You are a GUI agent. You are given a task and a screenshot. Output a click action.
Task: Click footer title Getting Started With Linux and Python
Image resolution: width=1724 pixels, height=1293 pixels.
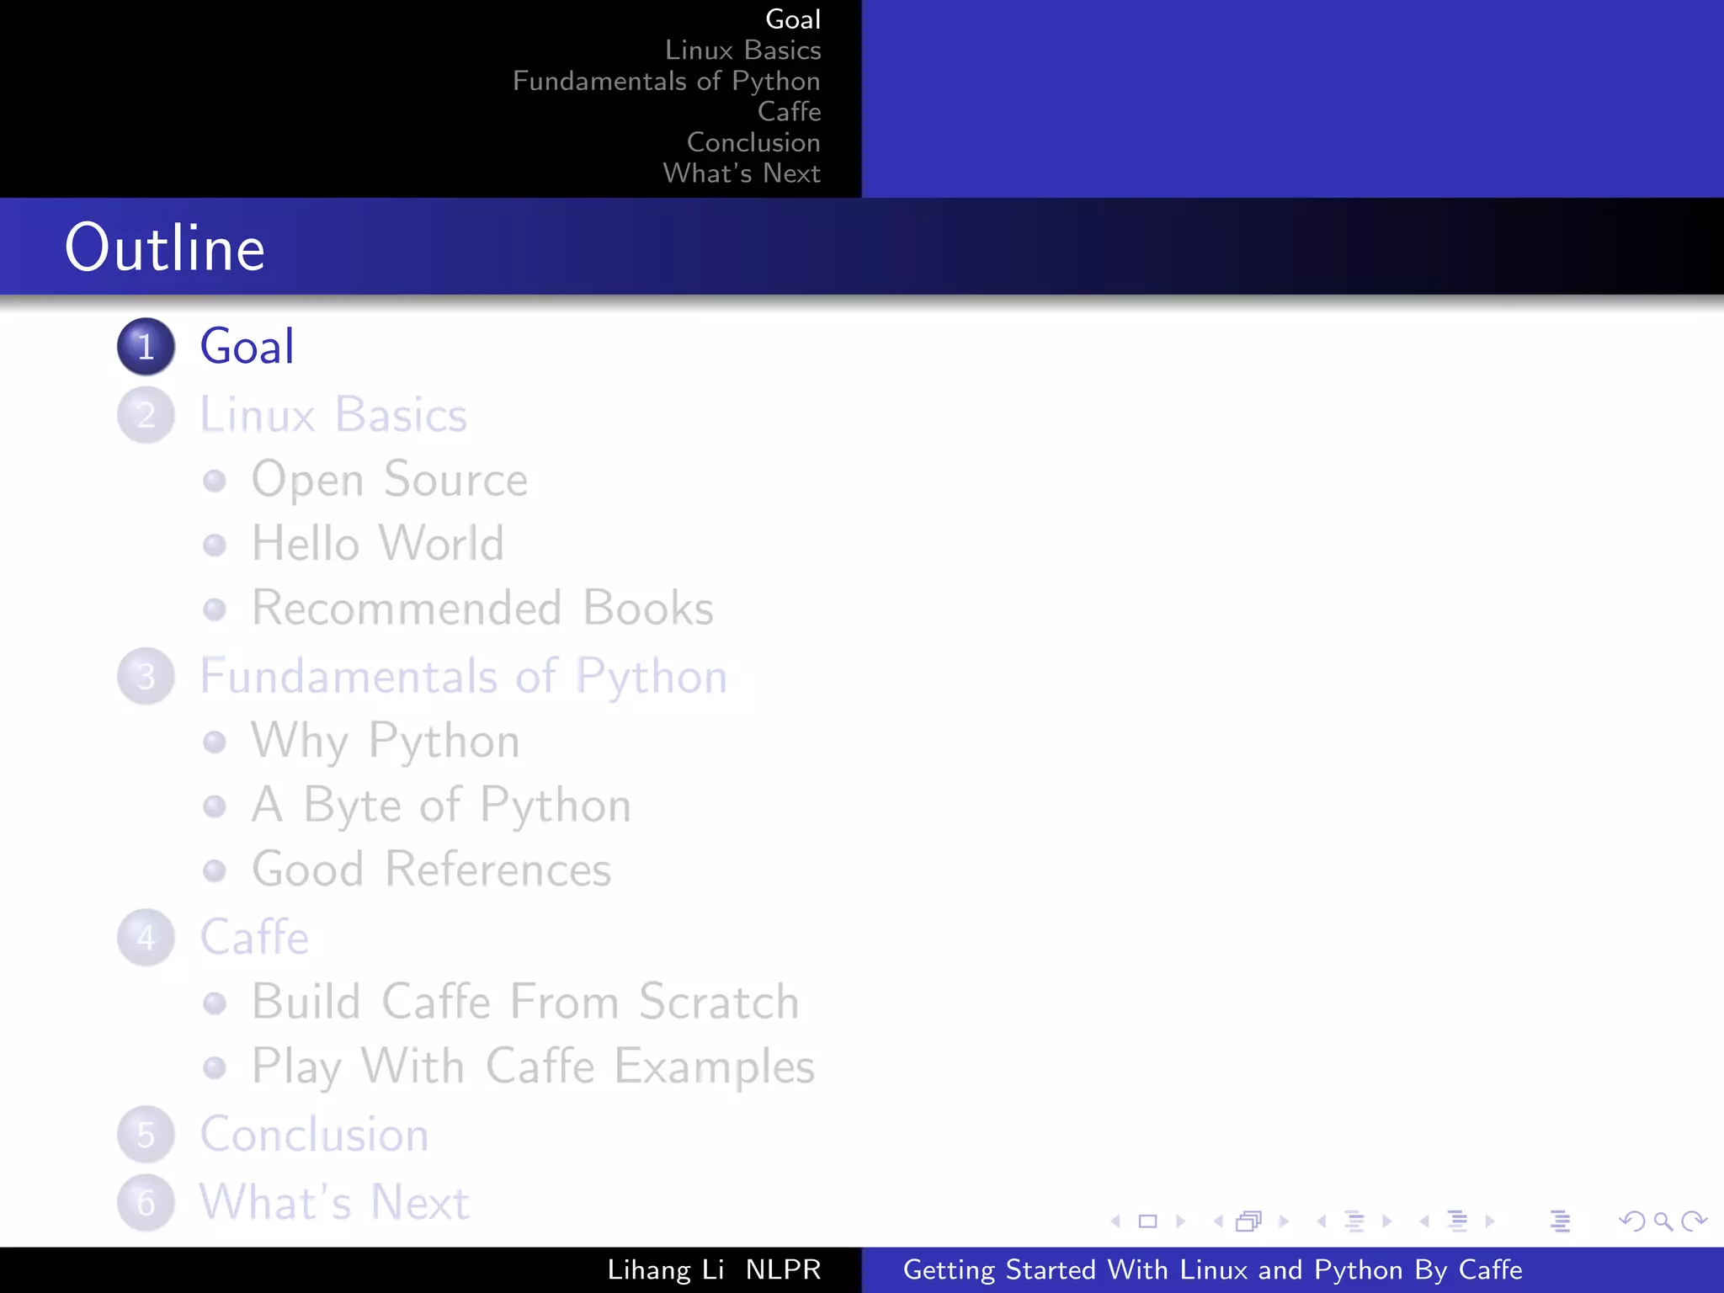pyautogui.click(x=1213, y=1269)
